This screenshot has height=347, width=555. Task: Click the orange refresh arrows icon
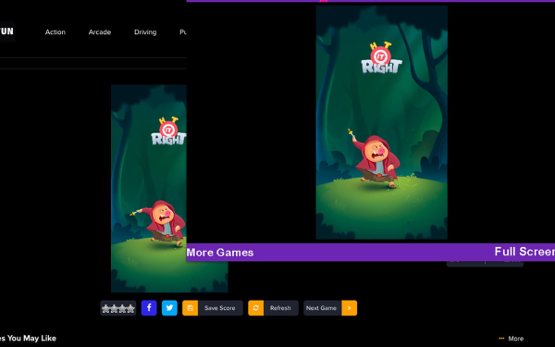pos(255,308)
